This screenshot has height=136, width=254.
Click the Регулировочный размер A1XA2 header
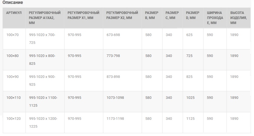click(45, 18)
